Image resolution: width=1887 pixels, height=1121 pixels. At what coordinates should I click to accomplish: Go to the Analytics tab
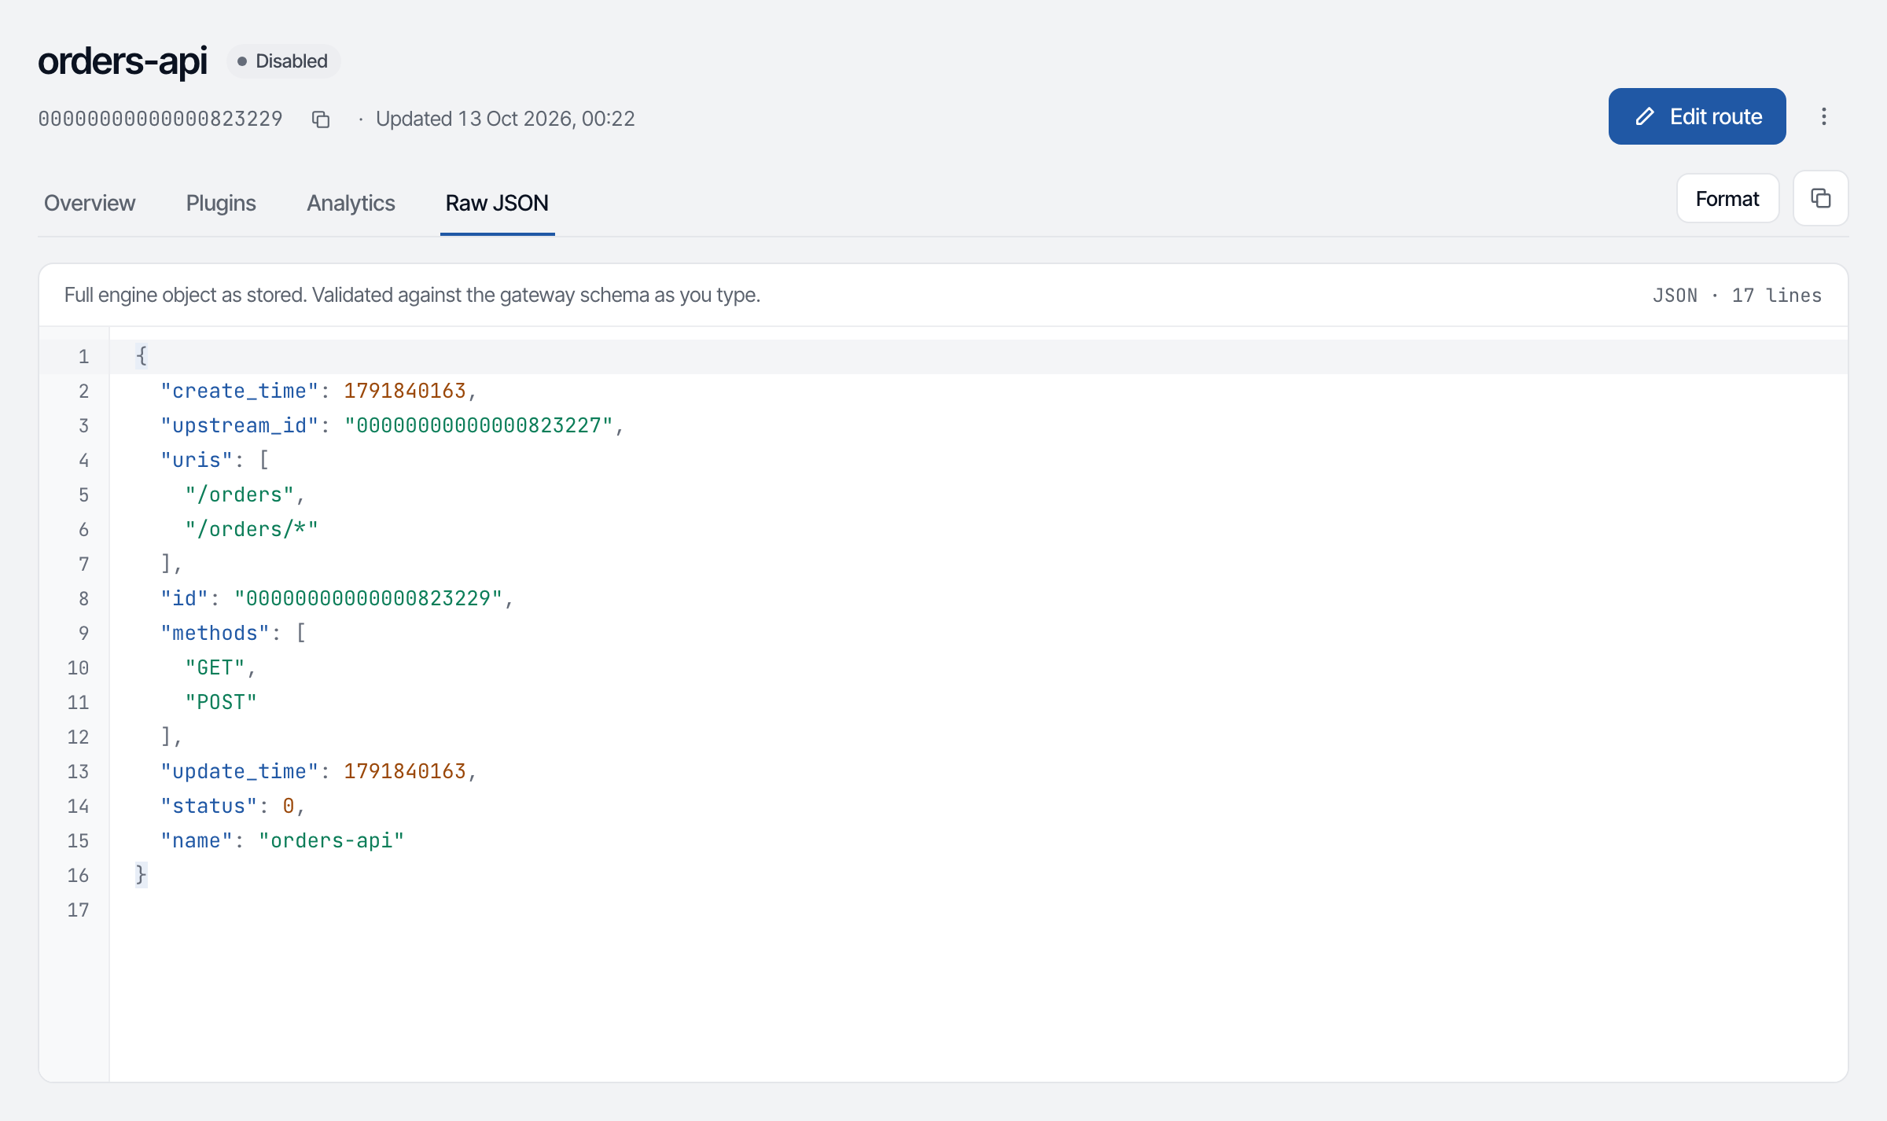tap(351, 203)
